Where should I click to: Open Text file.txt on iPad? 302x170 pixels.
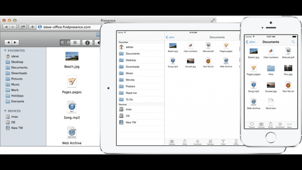(x=208, y=63)
